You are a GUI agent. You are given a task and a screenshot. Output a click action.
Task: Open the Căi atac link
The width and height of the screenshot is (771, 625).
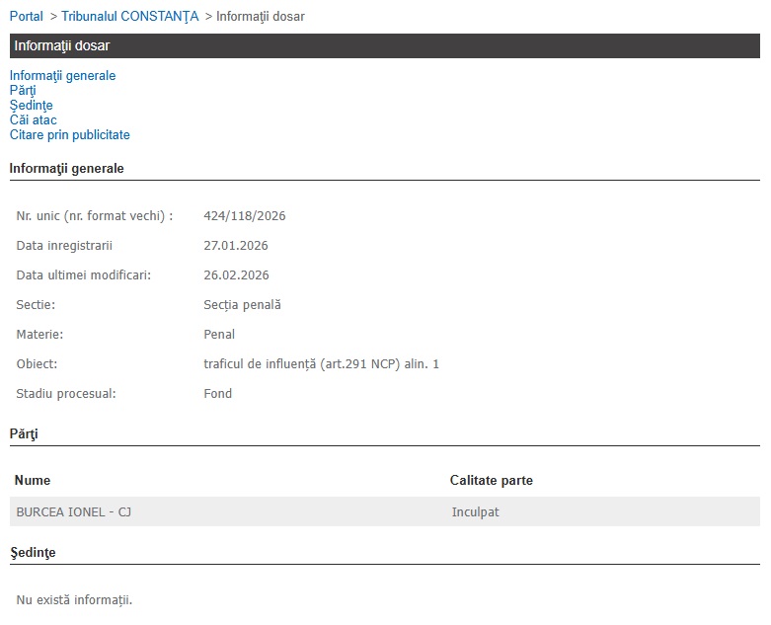point(33,120)
